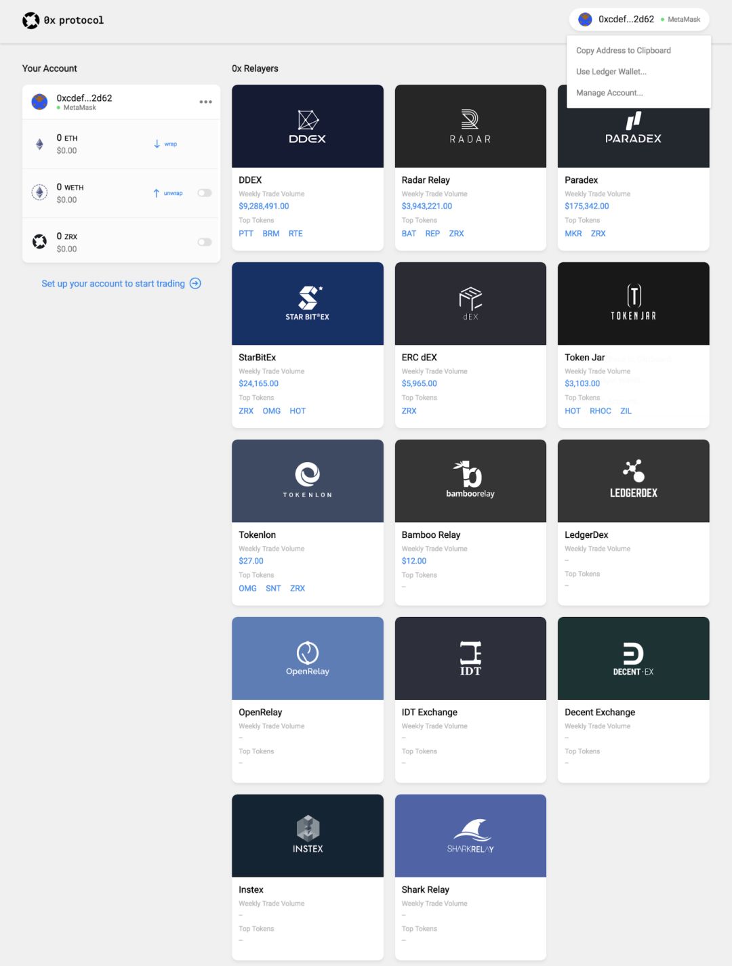Open the LedgerDex logo card
Viewport: 732px width, 966px height.
pos(633,481)
